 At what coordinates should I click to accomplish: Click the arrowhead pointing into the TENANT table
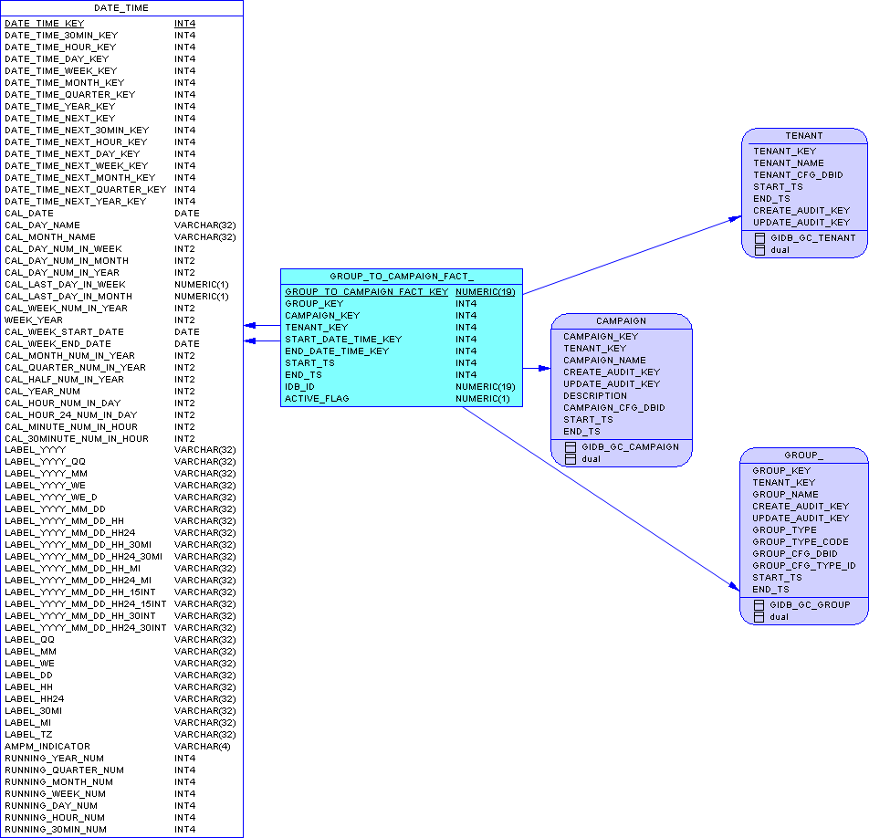pos(735,218)
